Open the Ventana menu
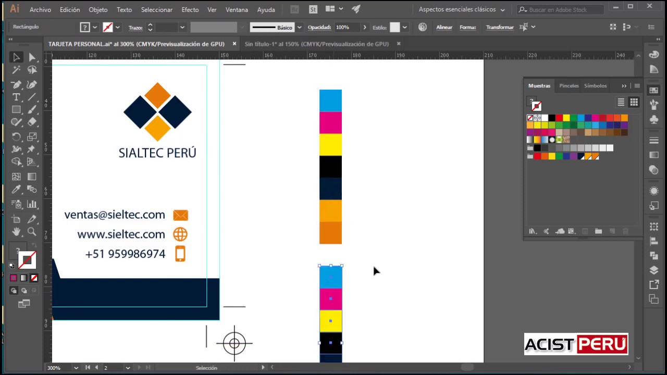Viewport: 667px width, 375px height. (237, 9)
